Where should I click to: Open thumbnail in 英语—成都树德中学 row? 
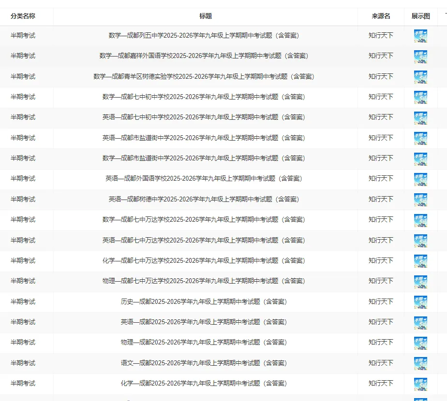point(420,200)
